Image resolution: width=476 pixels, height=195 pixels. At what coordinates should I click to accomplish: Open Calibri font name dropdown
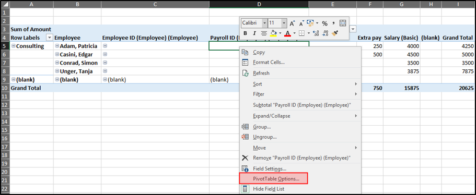click(264, 23)
